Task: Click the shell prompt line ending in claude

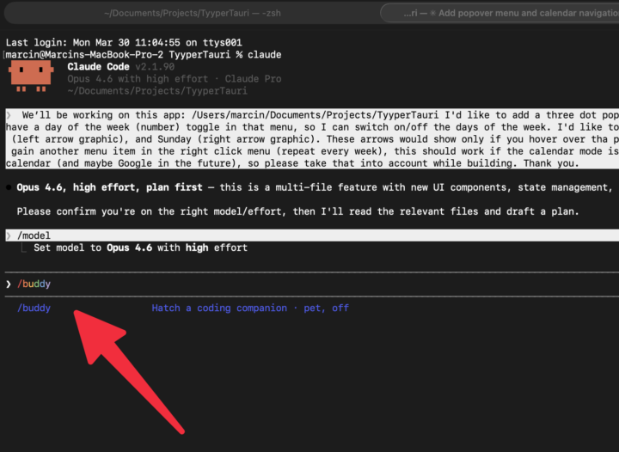Action: tap(144, 55)
